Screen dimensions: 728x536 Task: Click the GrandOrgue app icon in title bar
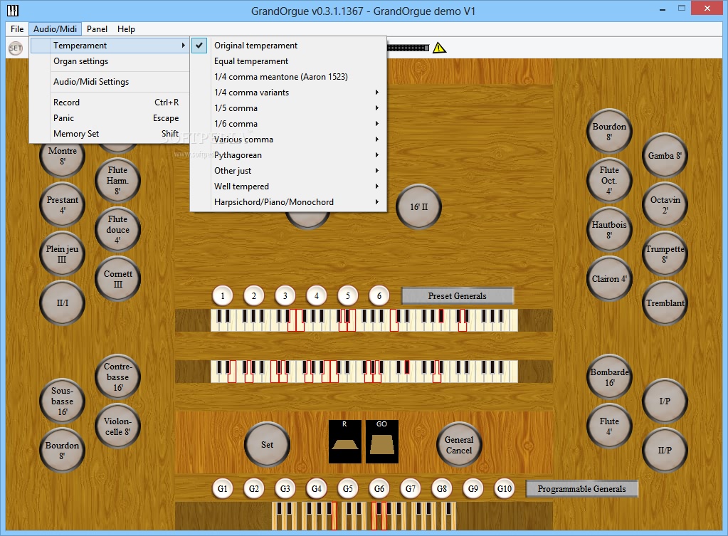(13, 10)
